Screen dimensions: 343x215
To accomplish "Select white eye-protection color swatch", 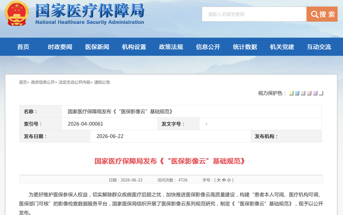I will point(321,93).
